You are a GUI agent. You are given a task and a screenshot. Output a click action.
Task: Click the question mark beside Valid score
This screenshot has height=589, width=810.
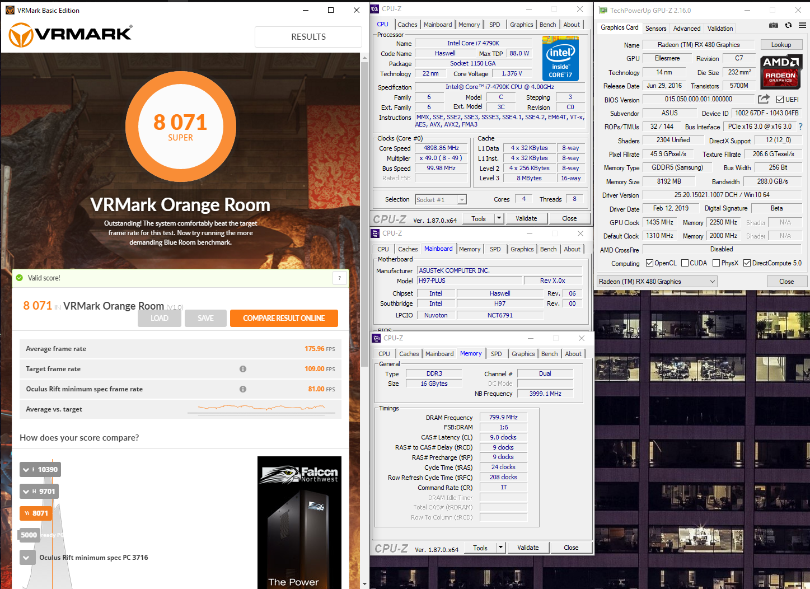tap(339, 278)
